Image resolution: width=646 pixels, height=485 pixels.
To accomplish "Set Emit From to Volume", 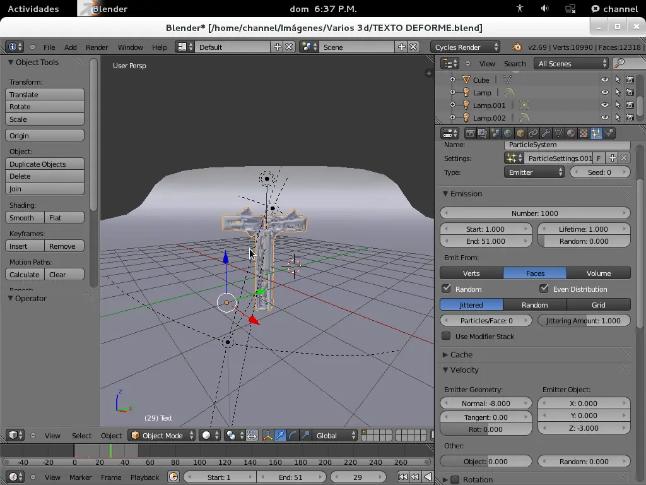I will pos(599,273).
